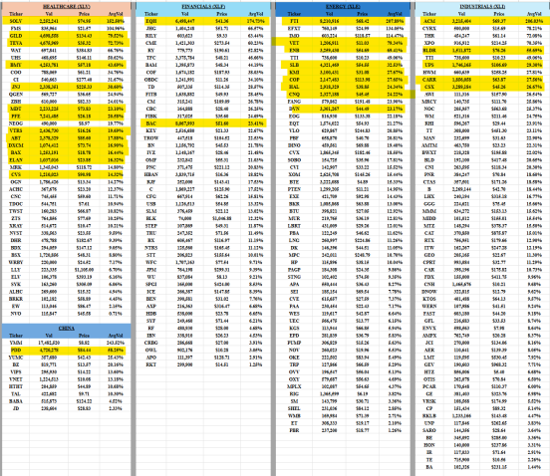Select the CNQ ticker cell
550x476 pixels.
(x=294, y=95)
